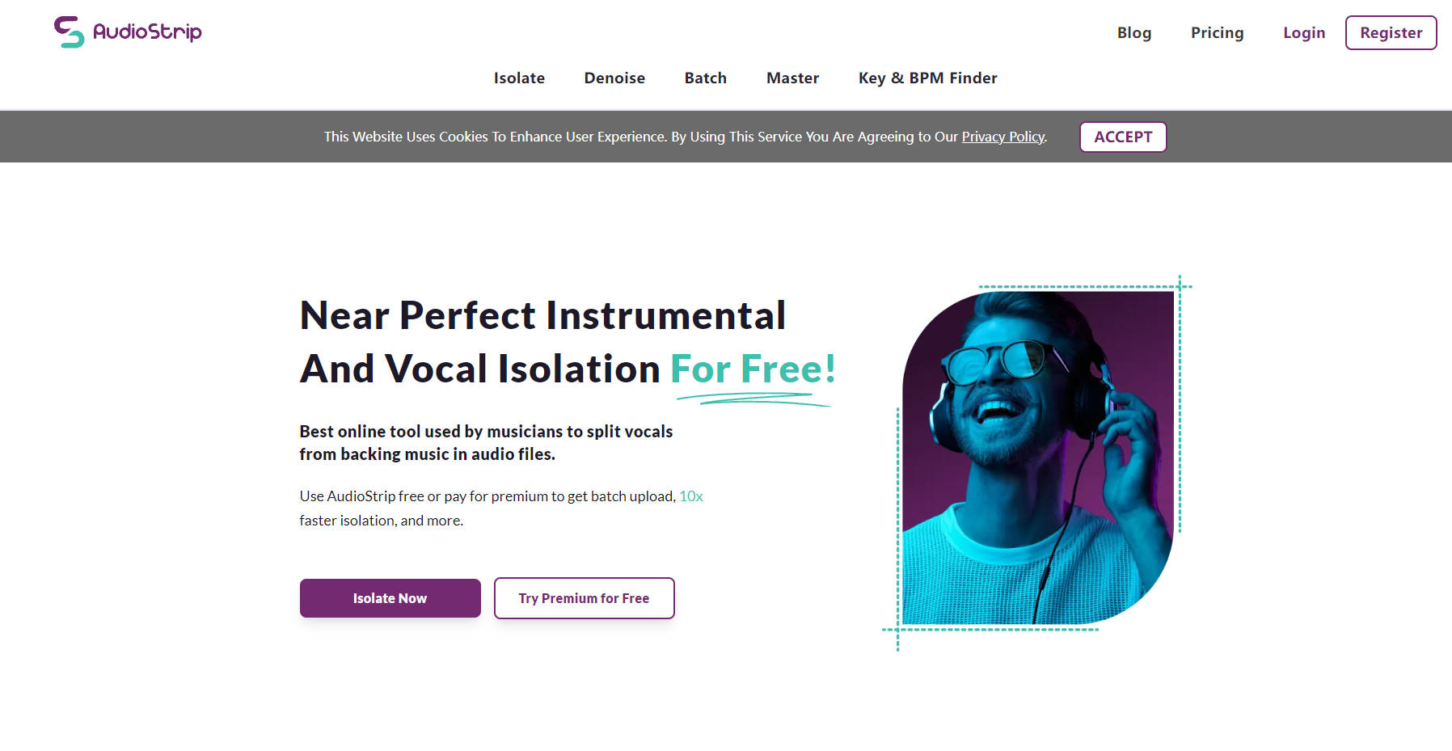
Task: Open the Blog page
Action: pos(1133,33)
